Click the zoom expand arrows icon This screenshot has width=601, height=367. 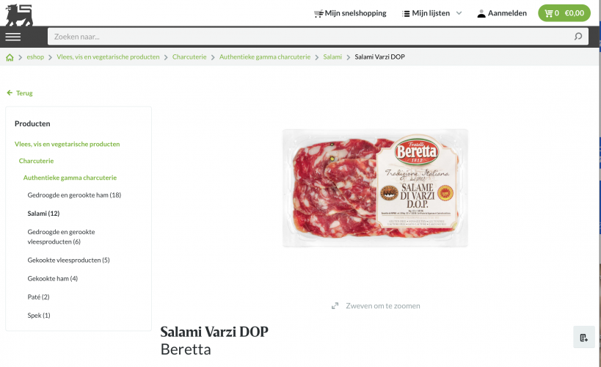click(335, 306)
